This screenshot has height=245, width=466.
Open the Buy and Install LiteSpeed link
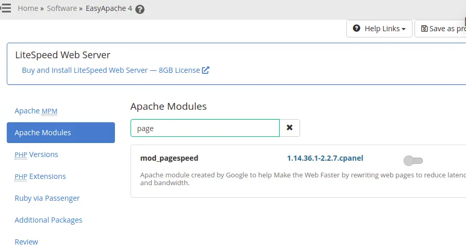point(111,70)
